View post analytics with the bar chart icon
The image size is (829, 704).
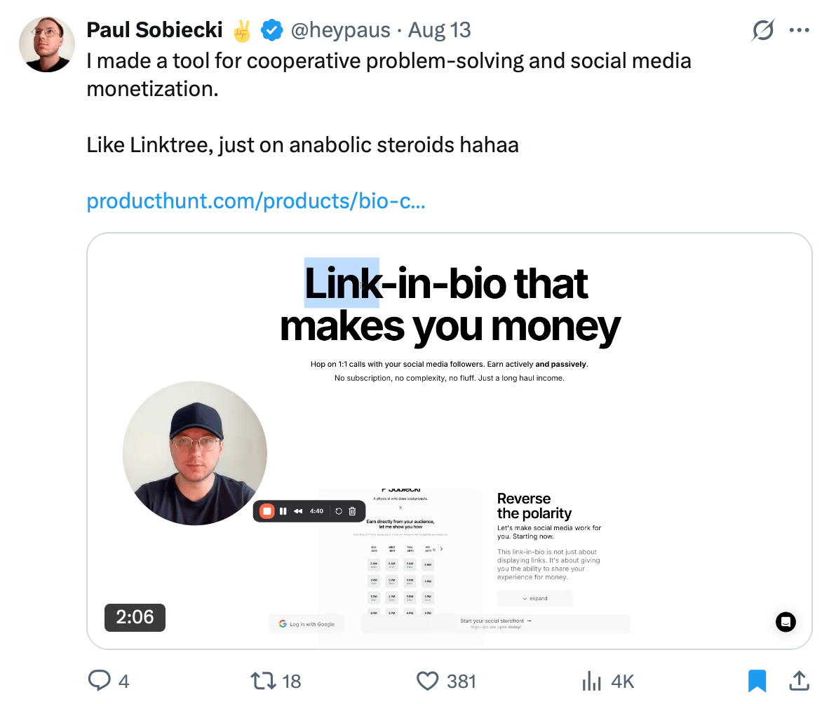click(591, 680)
